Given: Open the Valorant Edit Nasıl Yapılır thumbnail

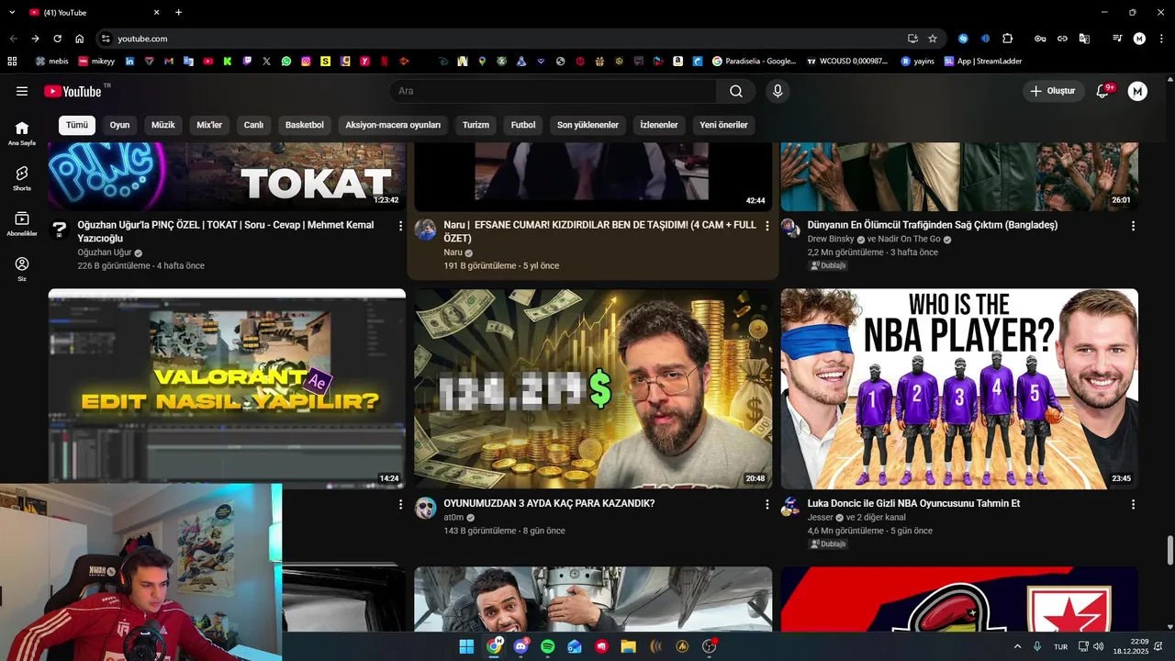Looking at the screenshot, I should click(x=227, y=389).
